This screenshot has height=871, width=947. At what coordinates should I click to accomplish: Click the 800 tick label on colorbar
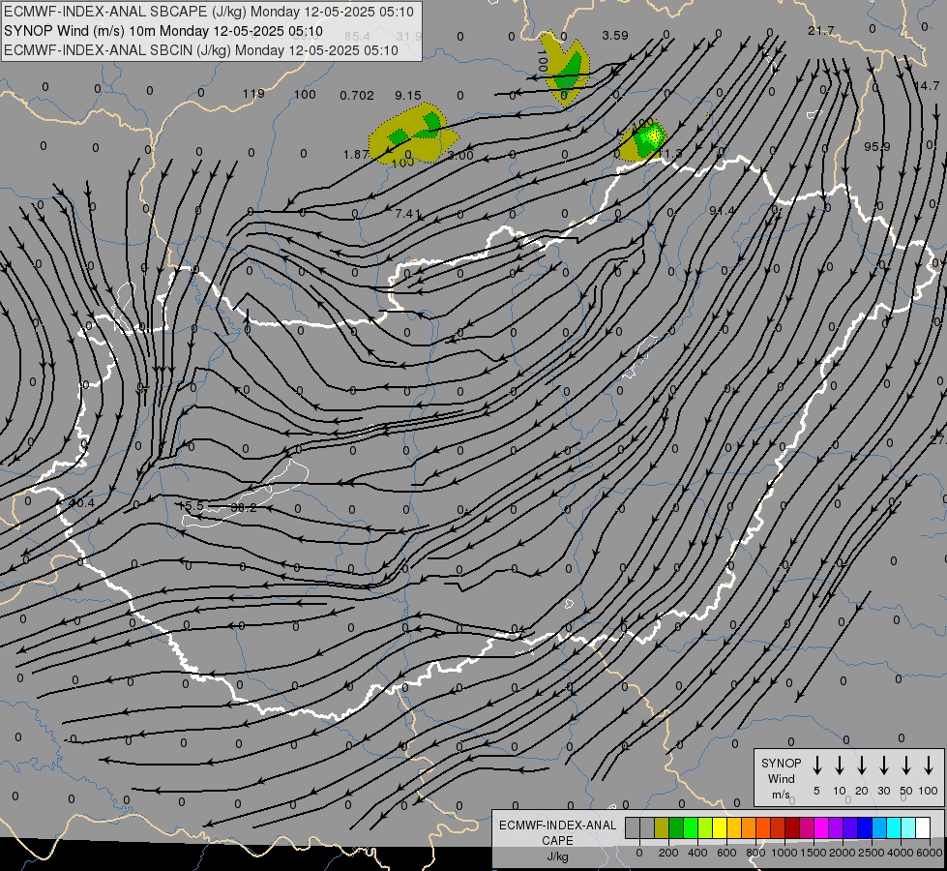point(755,853)
